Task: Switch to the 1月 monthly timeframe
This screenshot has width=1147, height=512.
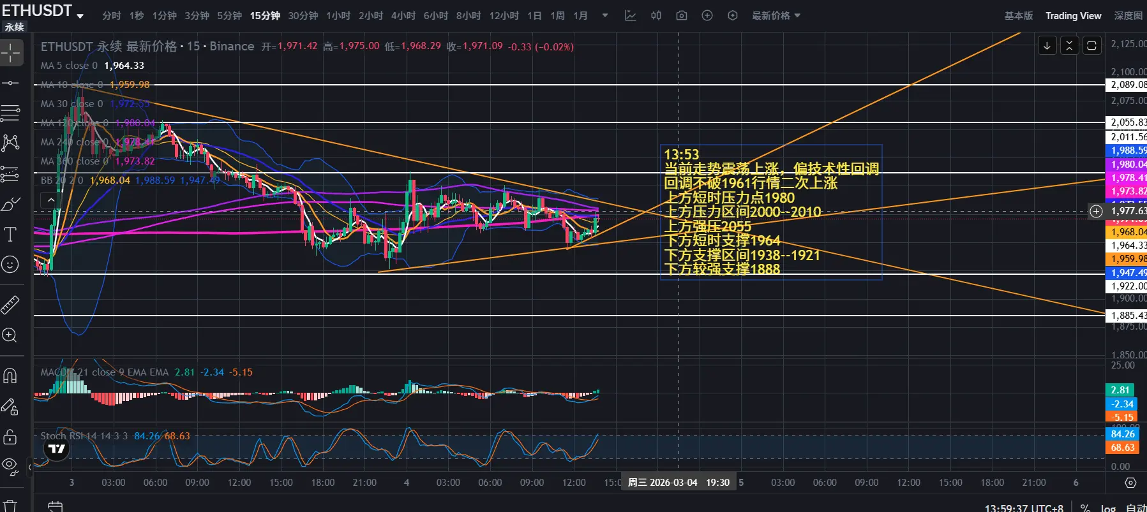Action: 581,15
